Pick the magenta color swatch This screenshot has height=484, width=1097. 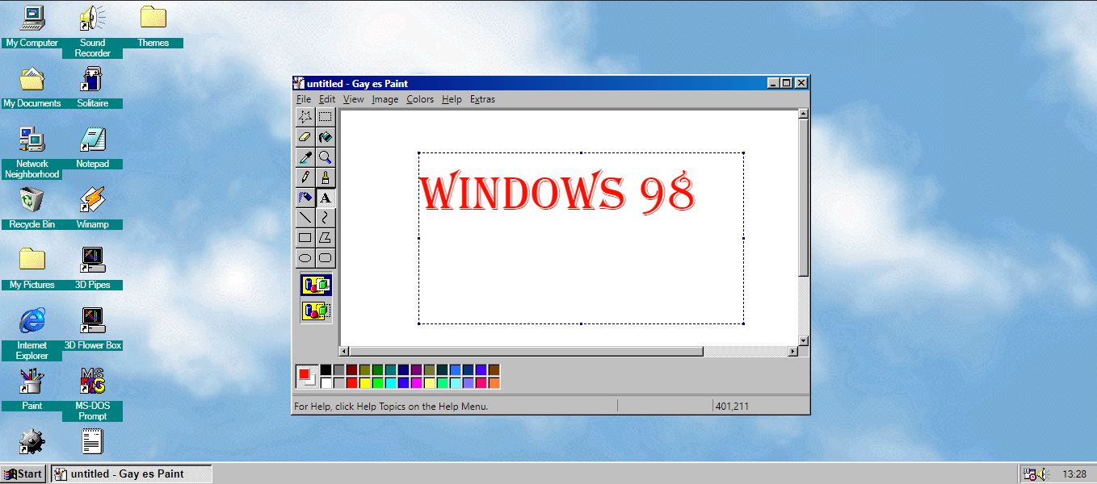point(416,383)
